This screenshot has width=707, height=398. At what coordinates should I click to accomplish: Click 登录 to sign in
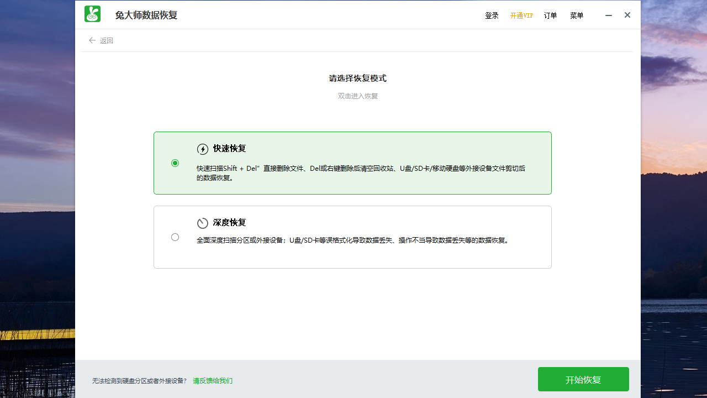click(492, 15)
